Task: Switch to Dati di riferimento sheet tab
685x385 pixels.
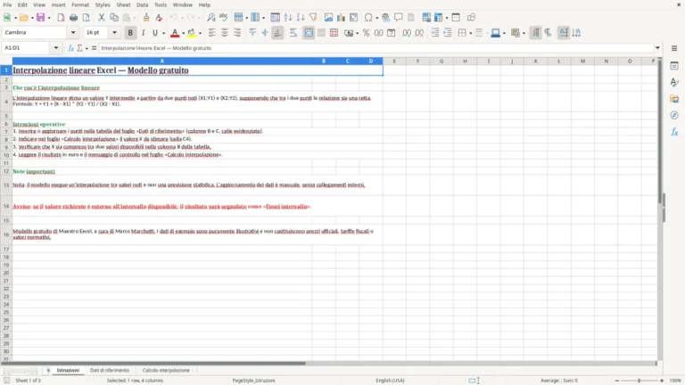Action: point(110,370)
